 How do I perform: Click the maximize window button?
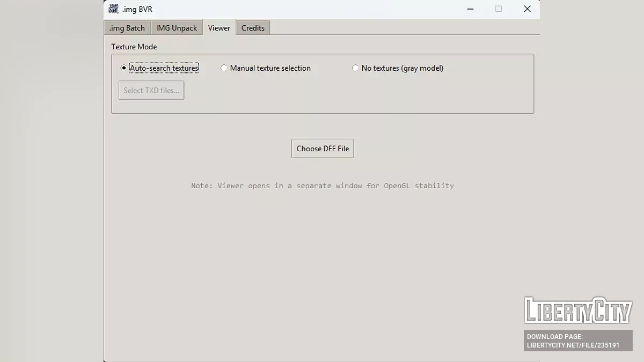(x=499, y=9)
